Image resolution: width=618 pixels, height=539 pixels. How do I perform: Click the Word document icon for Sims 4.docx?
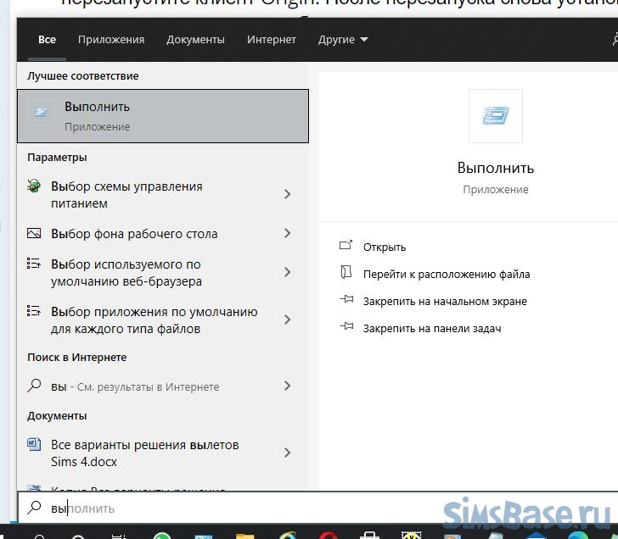(x=34, y=445)
